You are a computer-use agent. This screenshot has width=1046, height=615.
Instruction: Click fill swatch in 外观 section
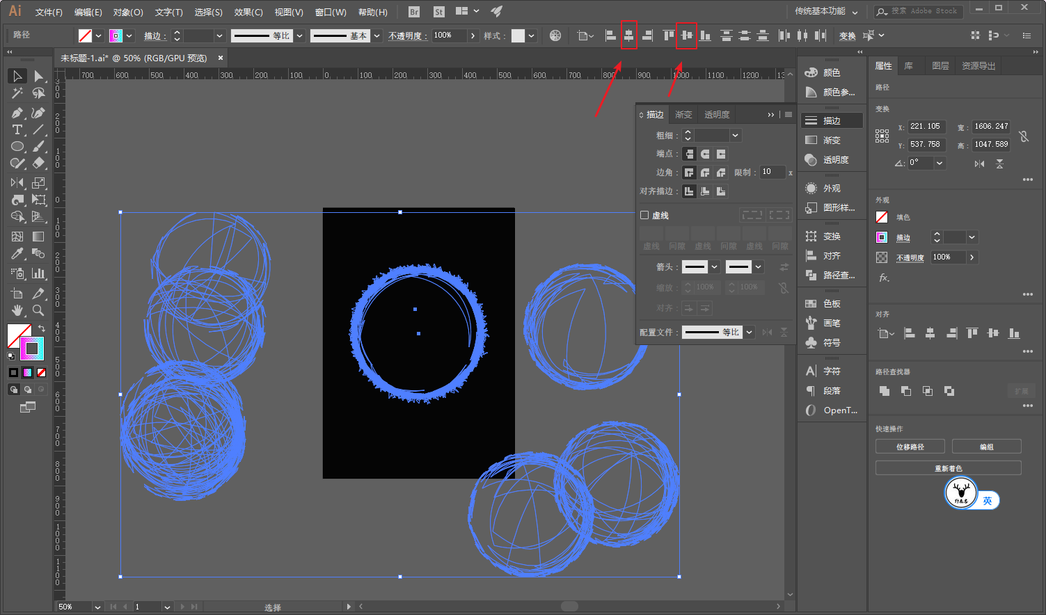click(x=882, y=217)
